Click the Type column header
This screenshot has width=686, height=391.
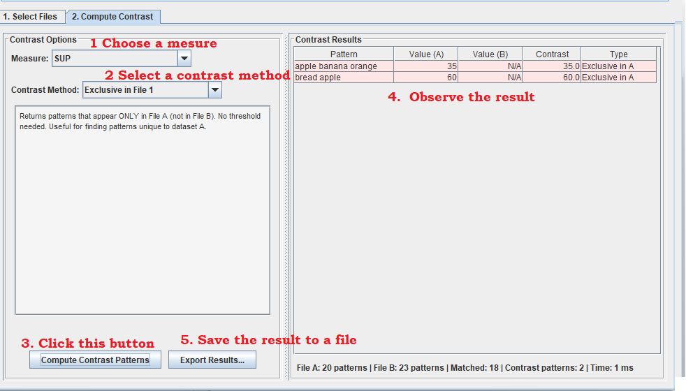[x=618, y=54]
